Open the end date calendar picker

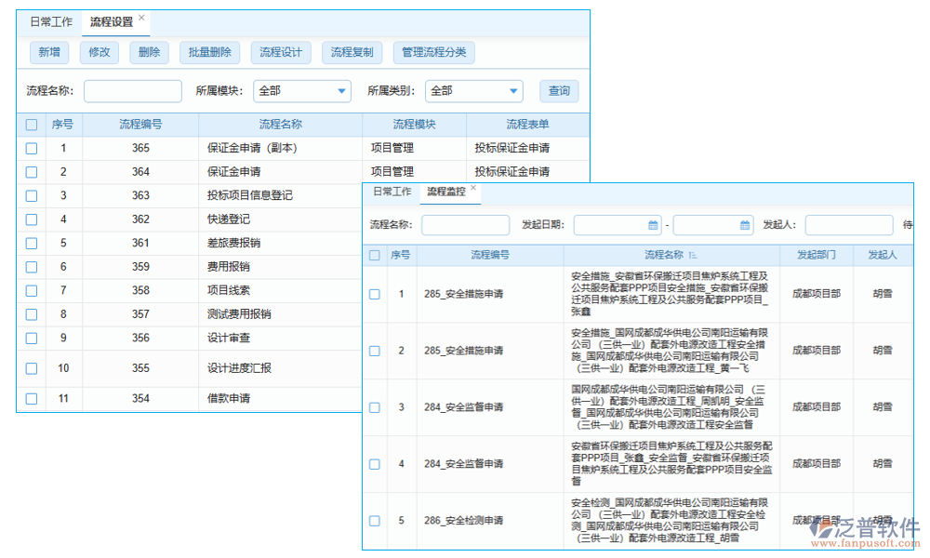tap(745, 225)
